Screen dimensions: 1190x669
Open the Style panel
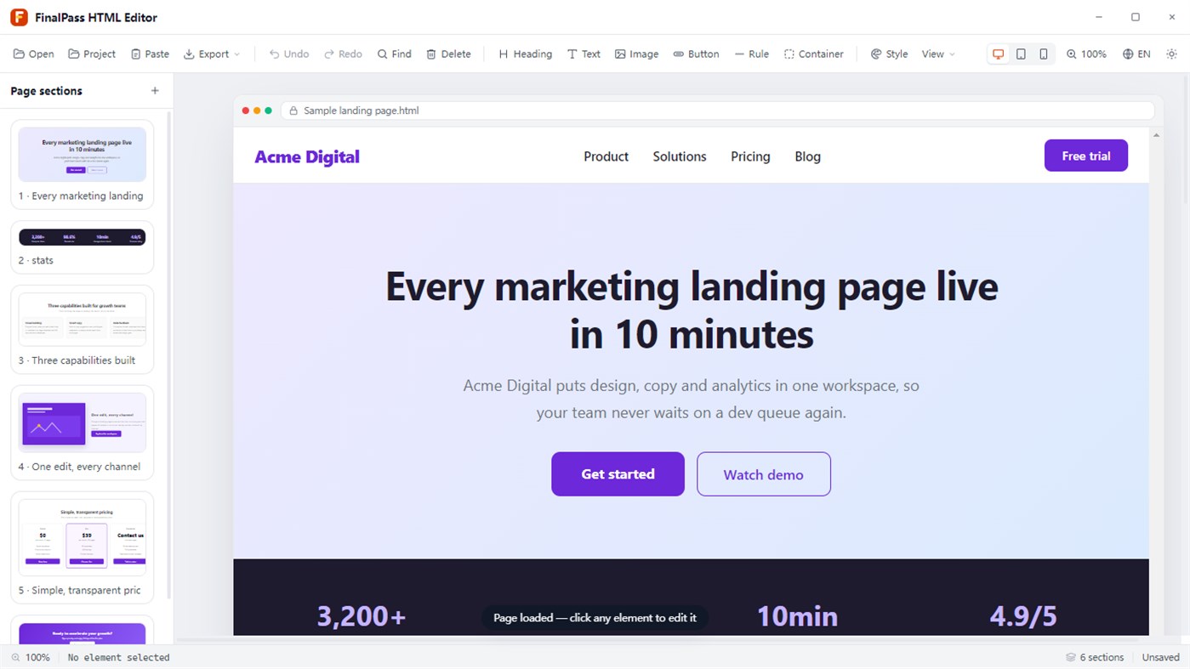pyautogui.click(x=889, y=54)
